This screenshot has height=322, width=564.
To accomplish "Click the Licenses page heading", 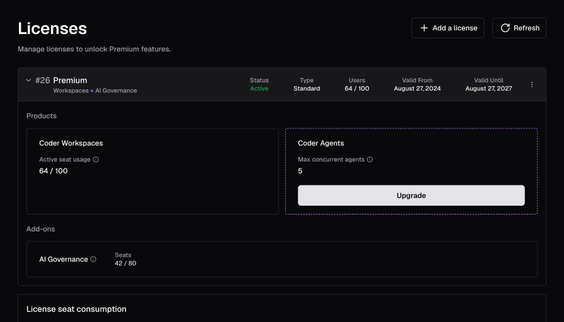I will pos(52,28).
